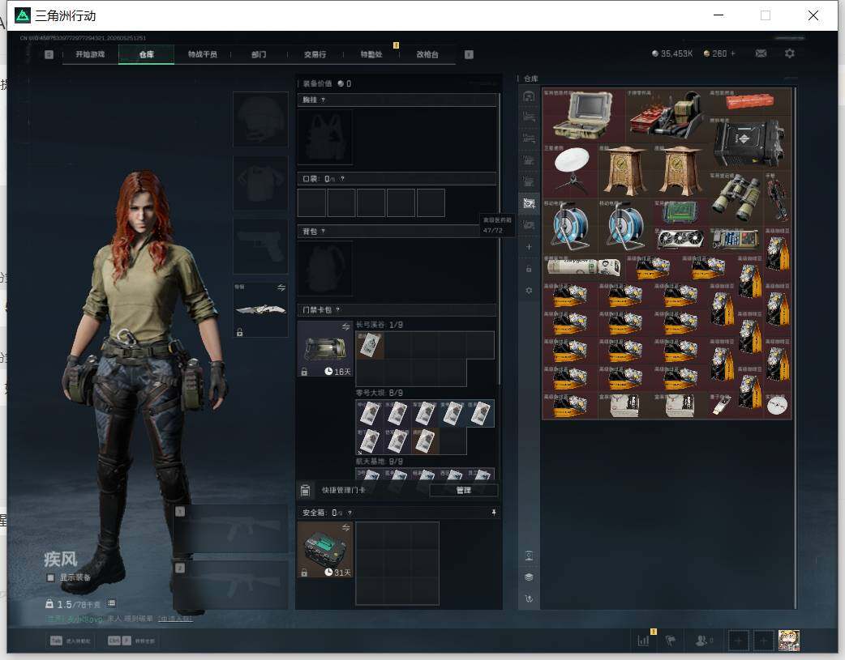Show help for the 胸挂 section

tap(323, 100)
